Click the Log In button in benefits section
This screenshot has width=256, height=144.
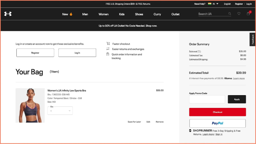(x=77, y=53)
